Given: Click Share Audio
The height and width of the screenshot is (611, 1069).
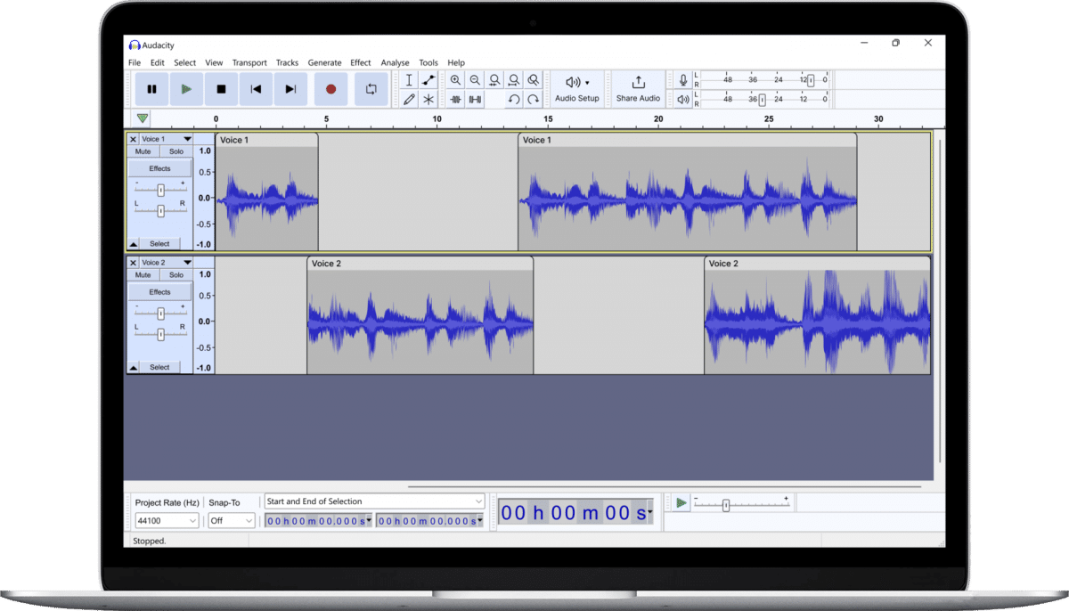Looking at the screenshot, I should tap(638, 89).
